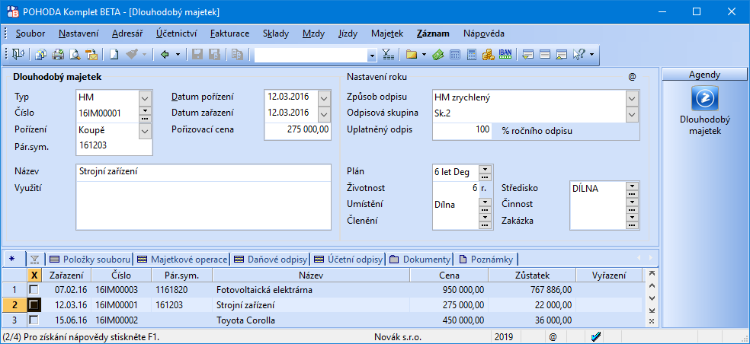Image resolution: width=750 pixels, height=344 pixels.
Task: Open the Plán field dropdown arrow
Action: click(x=485, y=169)
